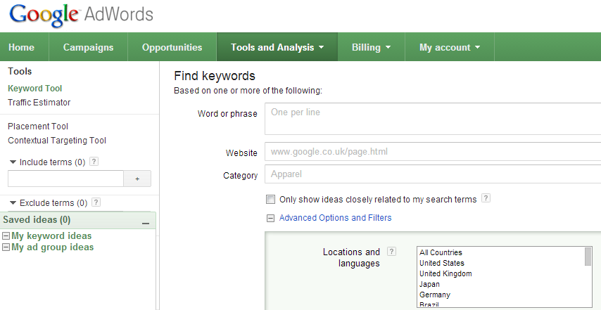Click the plus button to add include term
Image resolution: width=601 pixels, height=310 pixels.
tap(137, 179)
